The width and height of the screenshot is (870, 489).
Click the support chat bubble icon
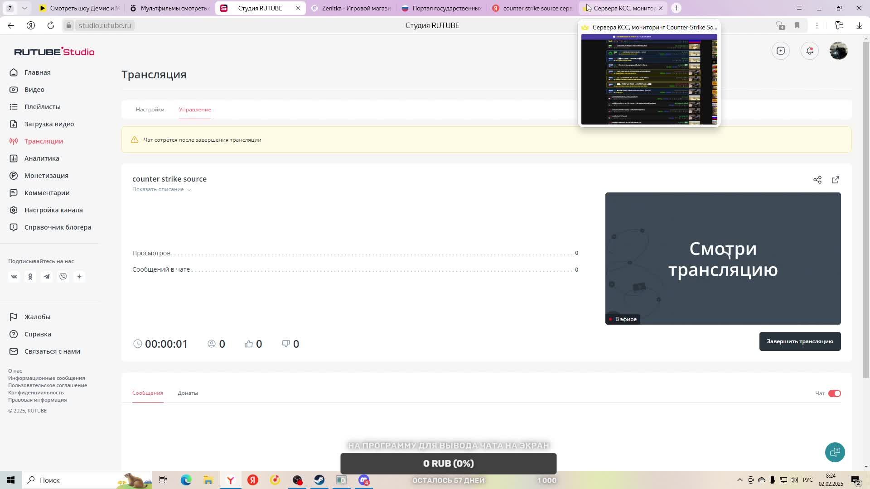click(x=835, y=452)
